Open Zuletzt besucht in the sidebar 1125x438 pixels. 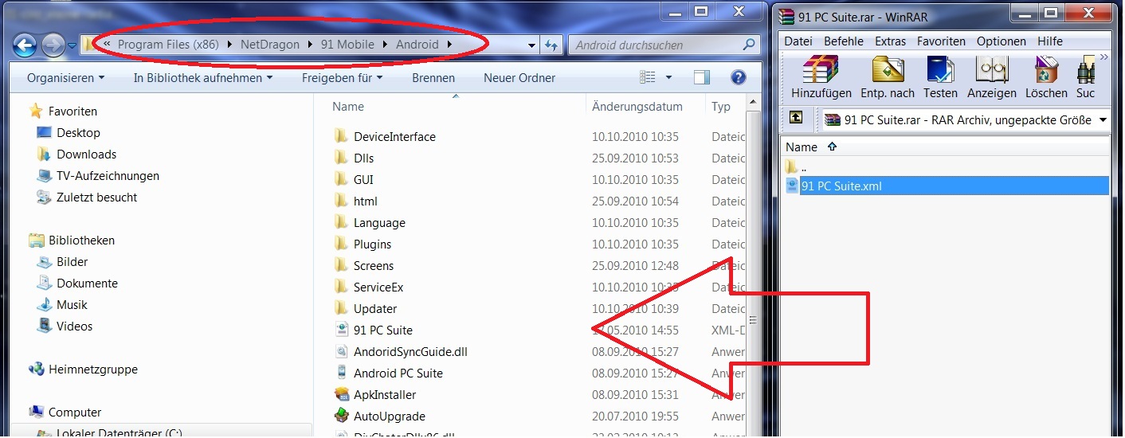(96, 197)
